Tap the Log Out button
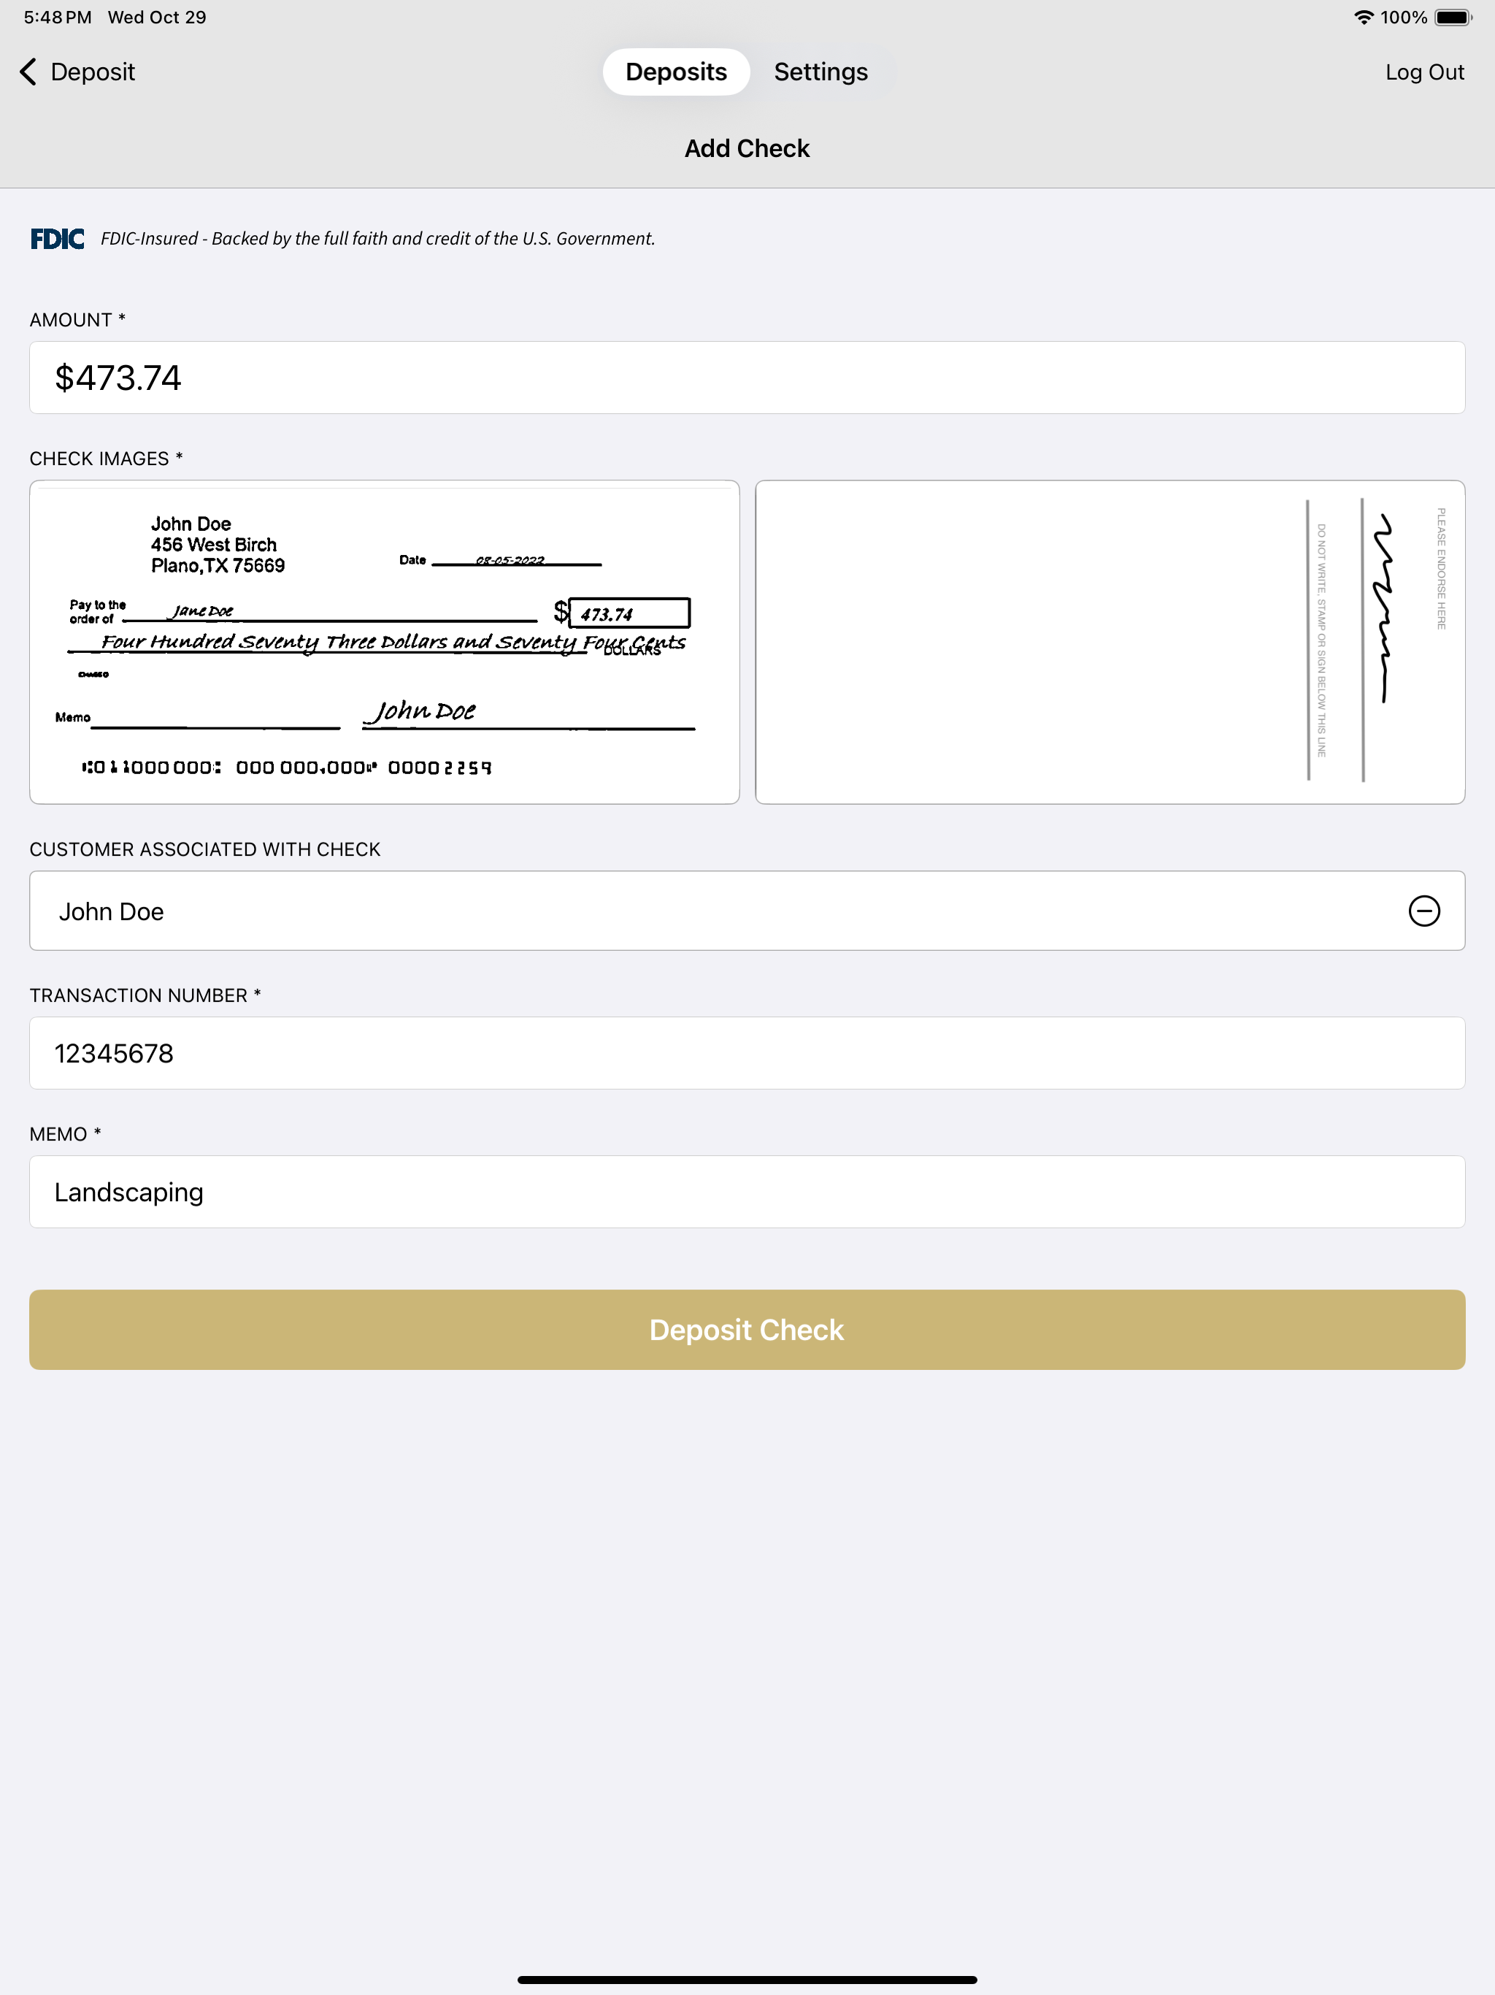Viewport: 1495px width, 1995px height. [x=1425, y=72]
